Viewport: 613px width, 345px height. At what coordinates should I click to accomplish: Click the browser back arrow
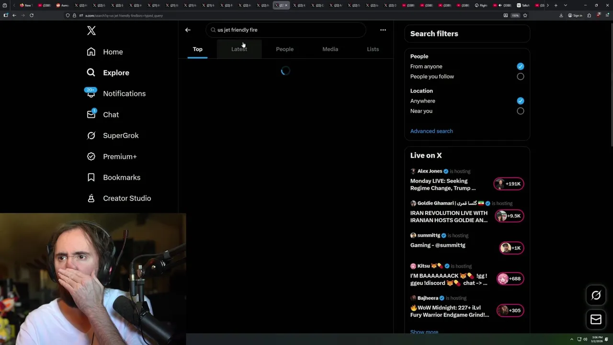pyautogui.click(x=14, y=15)
